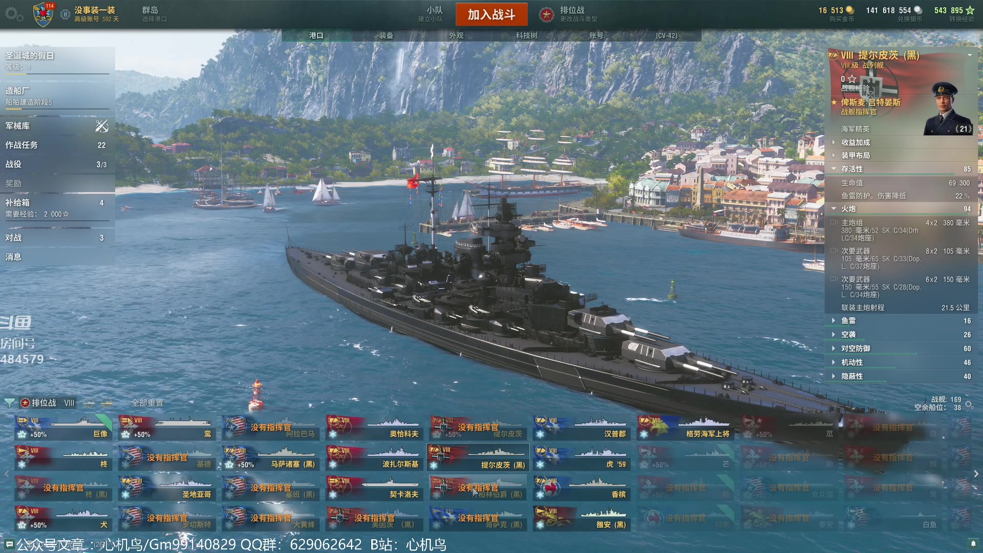Viewport: 983px width, 553px height.
Task: Open the settings gear menu
Action: 14,14
